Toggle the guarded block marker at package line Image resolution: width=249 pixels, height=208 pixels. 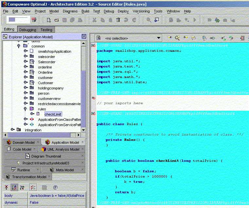click(94, 46)
